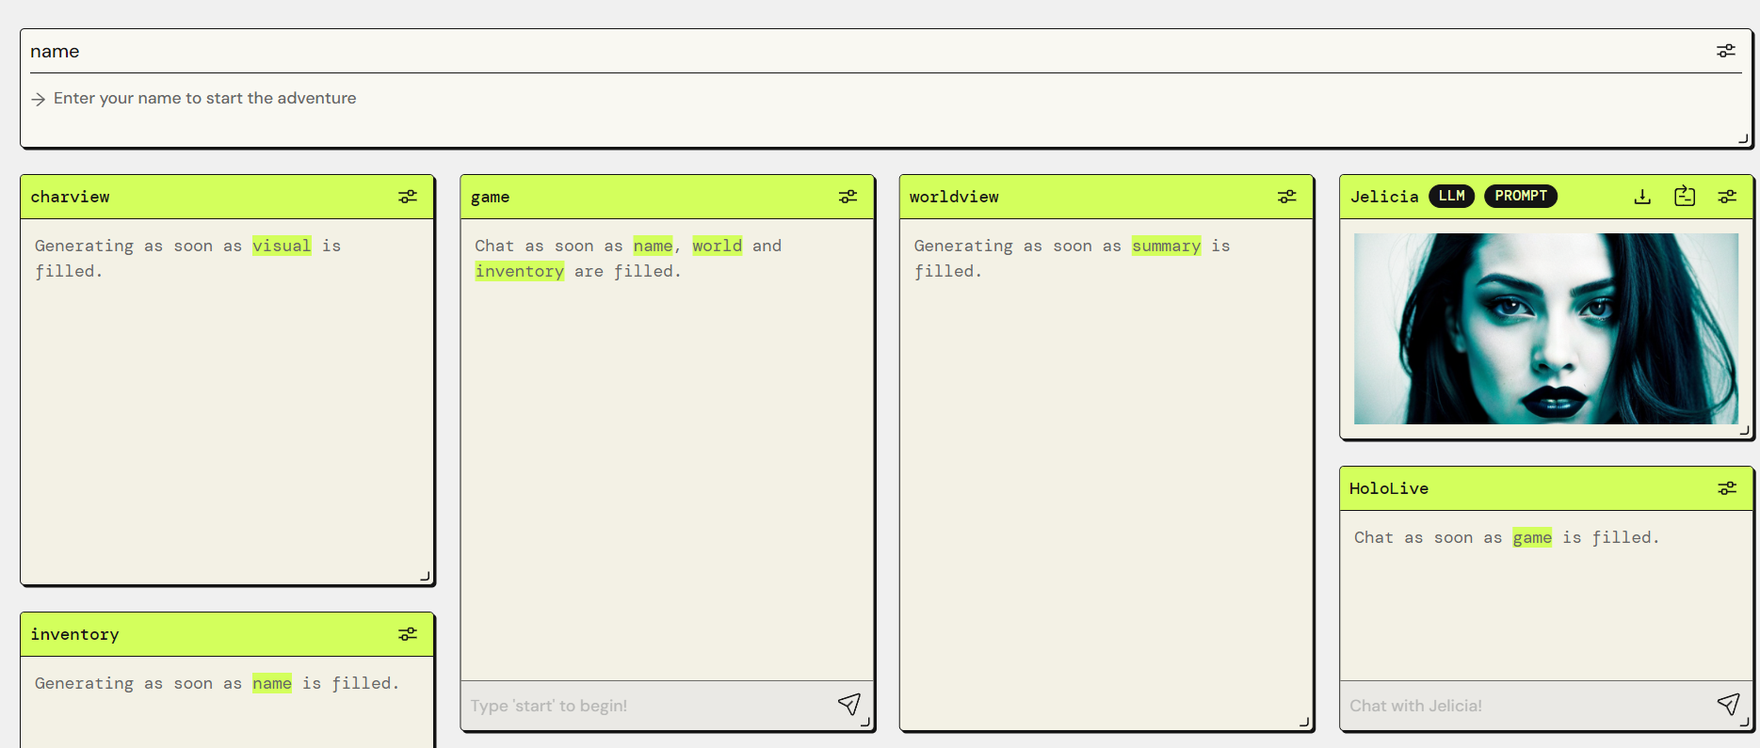The width and height of the screenshot is (1760, 748).
Task: Click the PROMPT badge on Jelicia
Action: click(1521, 196)
